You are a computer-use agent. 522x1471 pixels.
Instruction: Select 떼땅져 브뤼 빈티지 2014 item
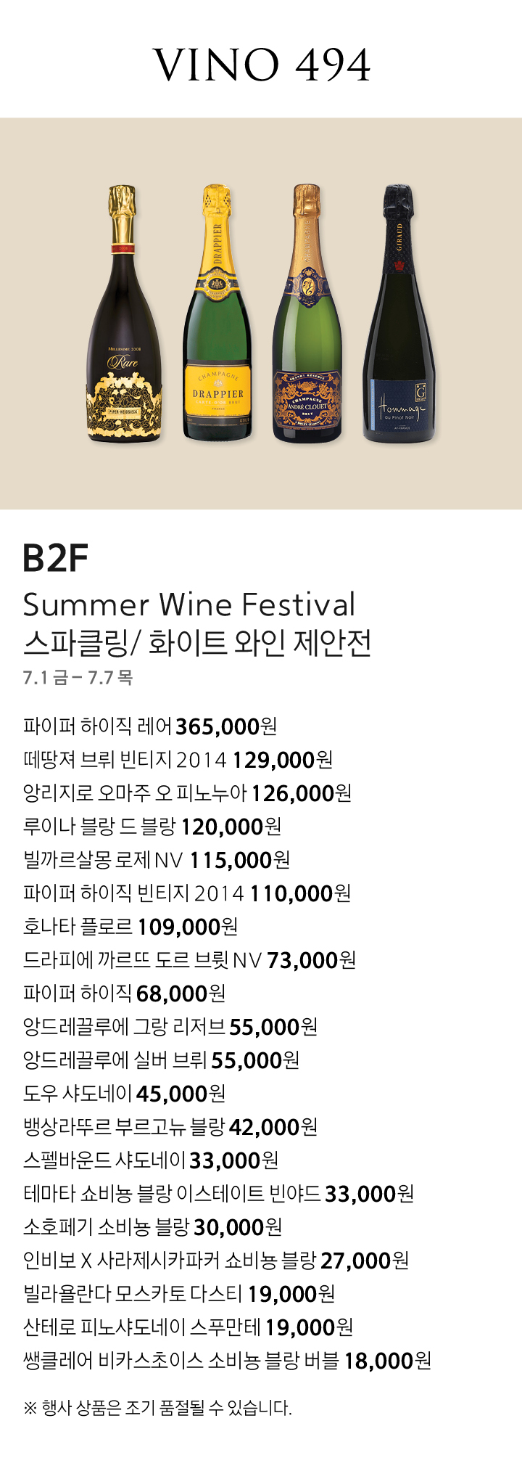pos(178,760)
